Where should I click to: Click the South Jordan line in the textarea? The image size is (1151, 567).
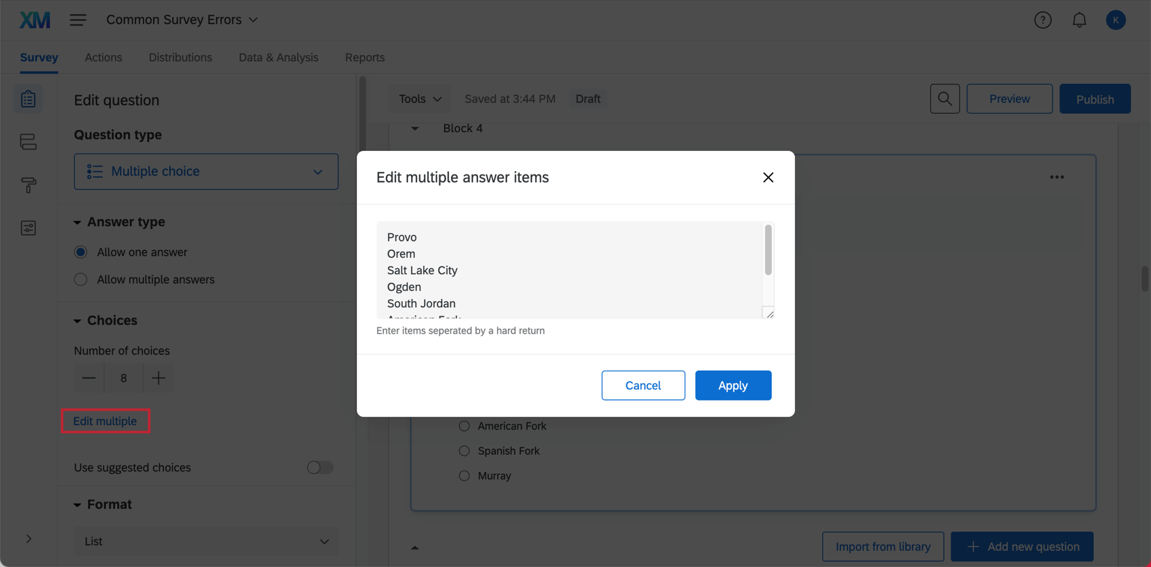(x=421, y=304)
